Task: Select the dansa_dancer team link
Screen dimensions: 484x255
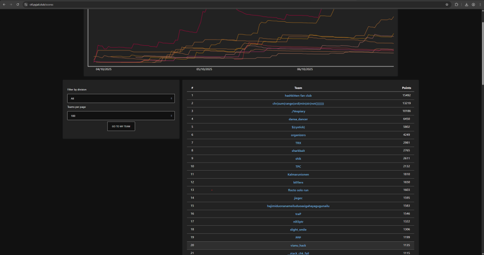Action: 298,119
